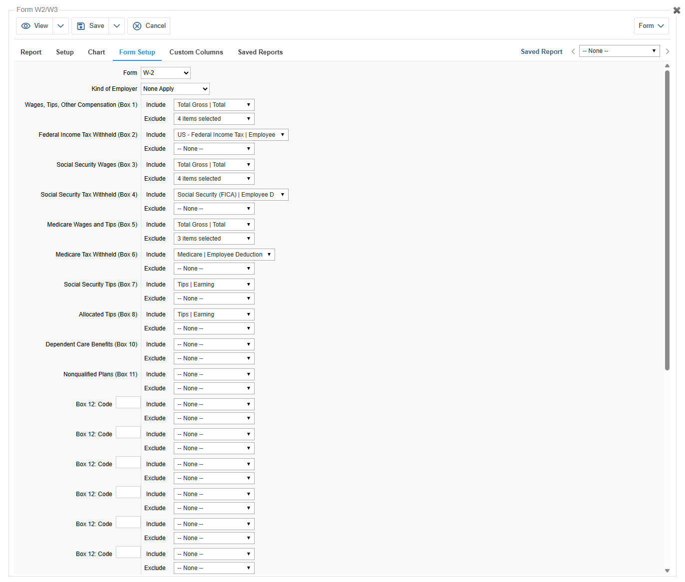Click the vertical scrollbar thumb
685x582 pixels.
pyautogui.click(x=667, y=220)
